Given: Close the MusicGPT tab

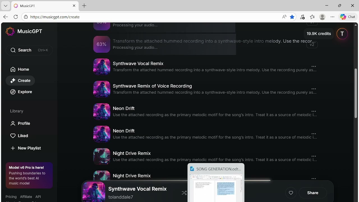Looking at the screenshot, I should 74,6.
